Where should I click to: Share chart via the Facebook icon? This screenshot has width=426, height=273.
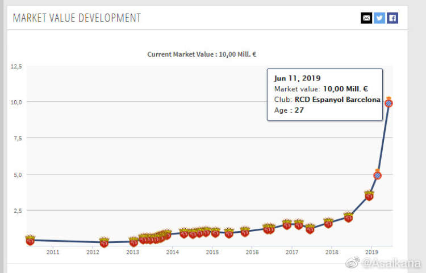click(392, 18)
